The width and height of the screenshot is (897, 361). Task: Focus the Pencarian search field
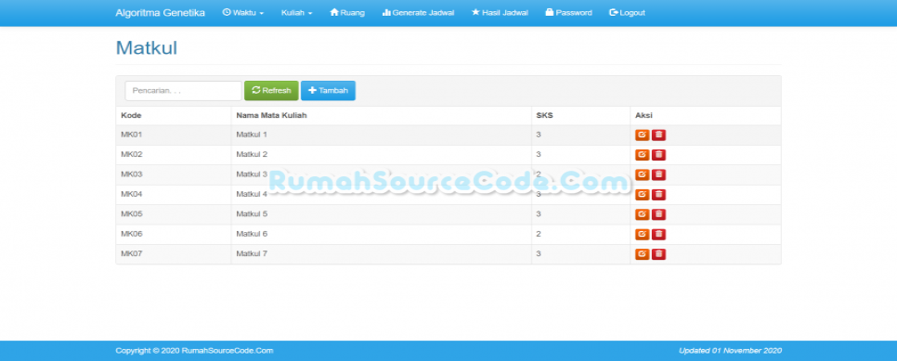point(183,90)
